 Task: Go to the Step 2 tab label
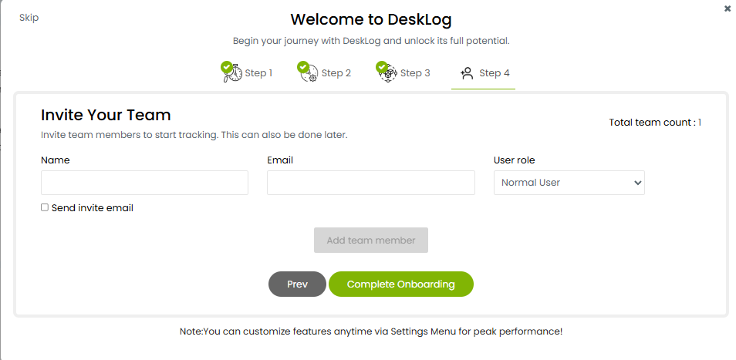point(336,73)
